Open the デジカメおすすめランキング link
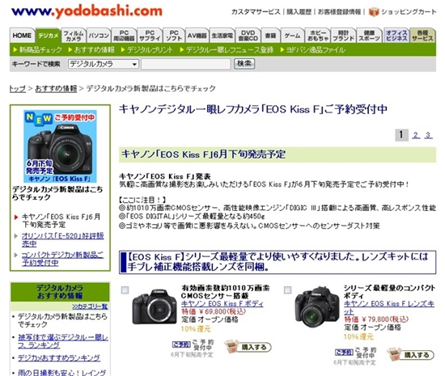The height and width of the screenshot is (376, 445). click(59, 358)
